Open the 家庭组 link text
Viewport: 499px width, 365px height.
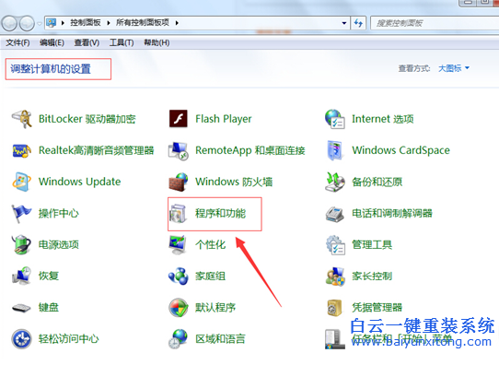(210, 276)
